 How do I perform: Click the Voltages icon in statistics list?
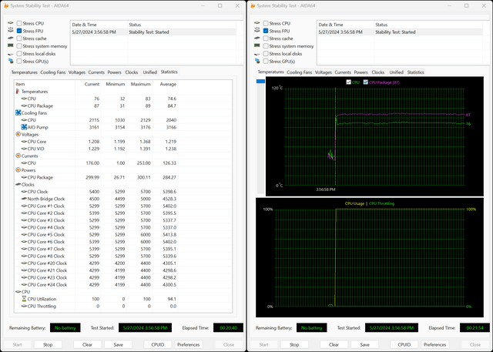pos(18,134)
